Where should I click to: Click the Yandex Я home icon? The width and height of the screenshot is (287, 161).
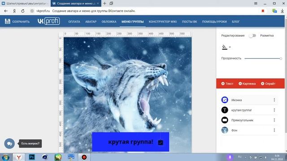click(14, 11)
